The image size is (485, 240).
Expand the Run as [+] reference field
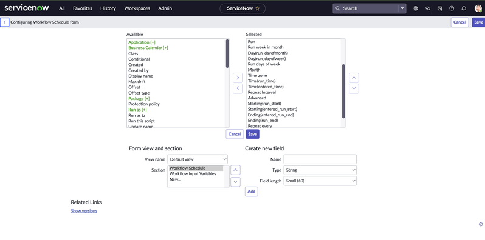click(137, 110)
